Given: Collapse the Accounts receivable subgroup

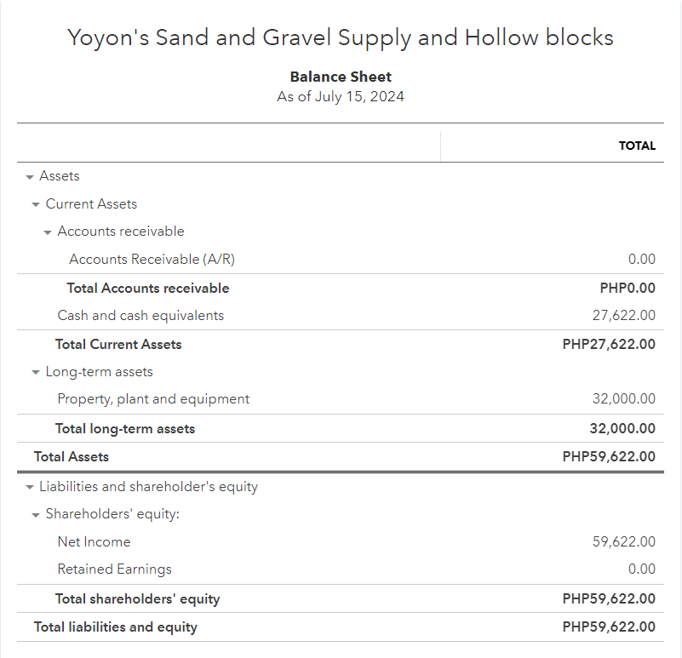Looking at the screenshot, I should pos(48,232).
